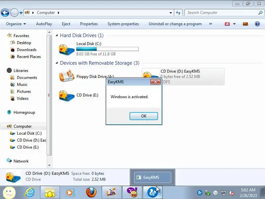265x199 pixels.
Task: Click the Show desktop strip
Action: tap(263, 193)
